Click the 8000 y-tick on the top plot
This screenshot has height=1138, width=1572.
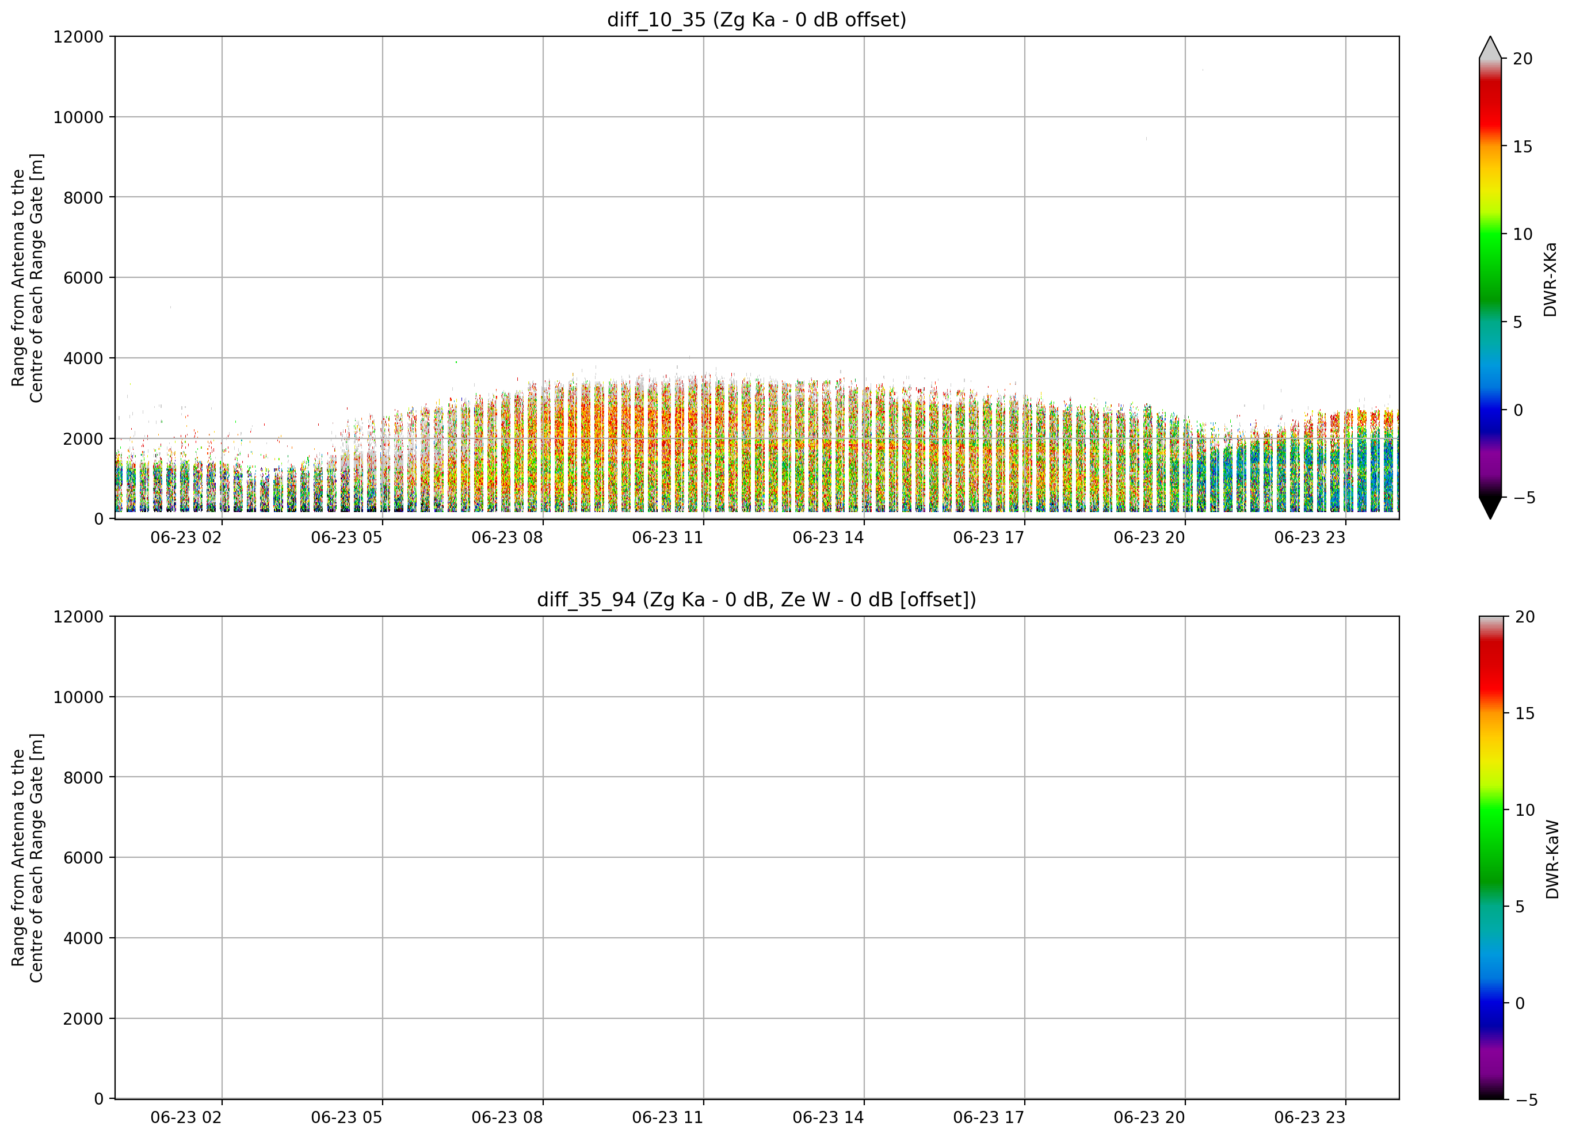[x=83, y=197]
